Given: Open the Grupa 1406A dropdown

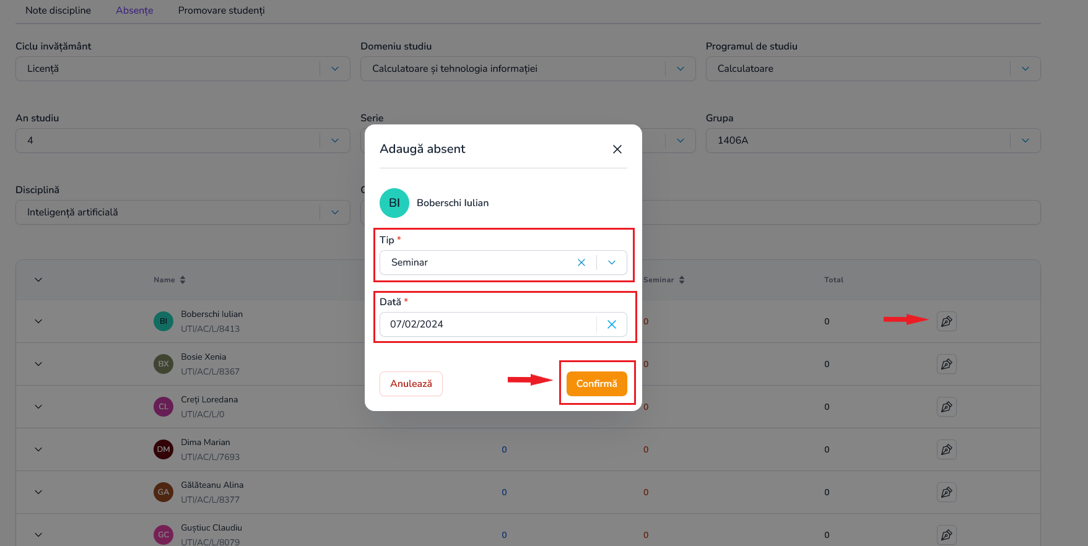Looking at the screenshot, I should 873,141.
